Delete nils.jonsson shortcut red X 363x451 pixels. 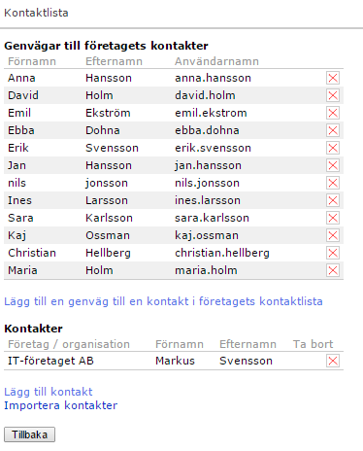(333, 183)
